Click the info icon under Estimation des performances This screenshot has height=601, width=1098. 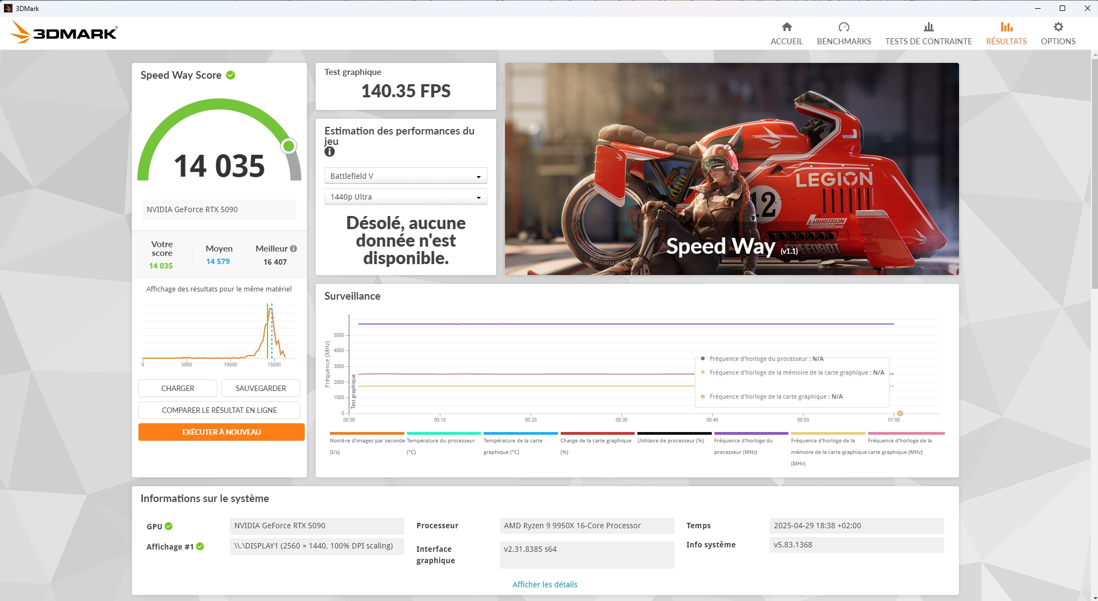point(329,151)
